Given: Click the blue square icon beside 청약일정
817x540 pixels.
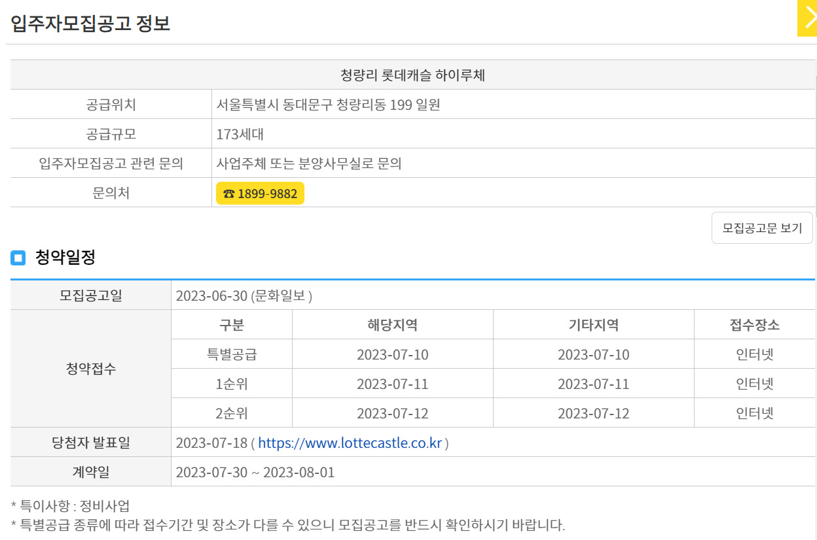Looking at the screenshot, I should [18, 258].
